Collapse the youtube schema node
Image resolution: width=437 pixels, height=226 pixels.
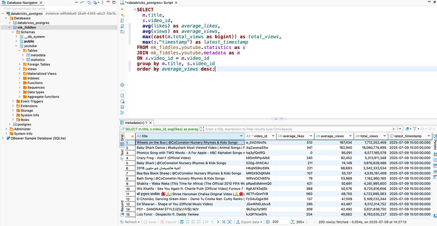[x=16, y=46]
